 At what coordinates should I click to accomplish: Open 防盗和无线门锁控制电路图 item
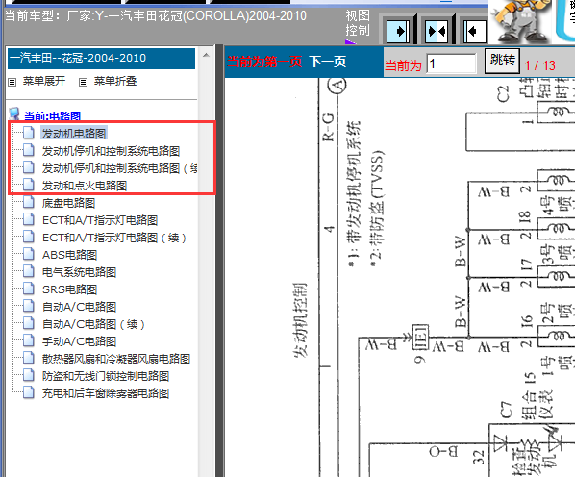pos(106,376)
